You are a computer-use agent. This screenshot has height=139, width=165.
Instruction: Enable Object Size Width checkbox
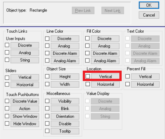coord(47,84)
